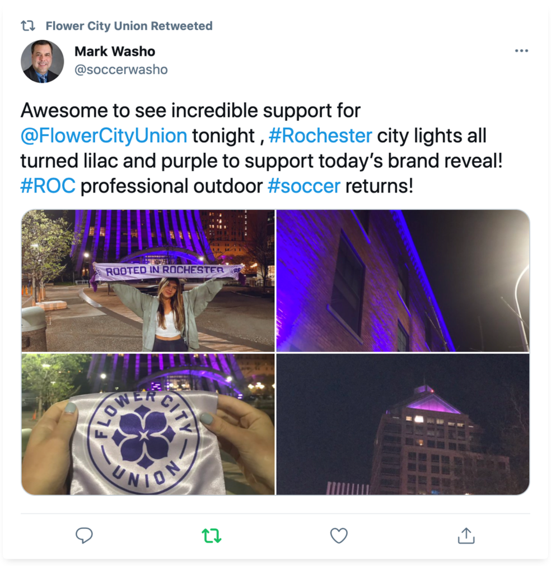Open the three-dot more options menu

click(521, 51)
